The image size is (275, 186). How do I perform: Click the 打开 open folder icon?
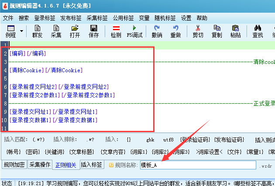[x=75, y=31]
